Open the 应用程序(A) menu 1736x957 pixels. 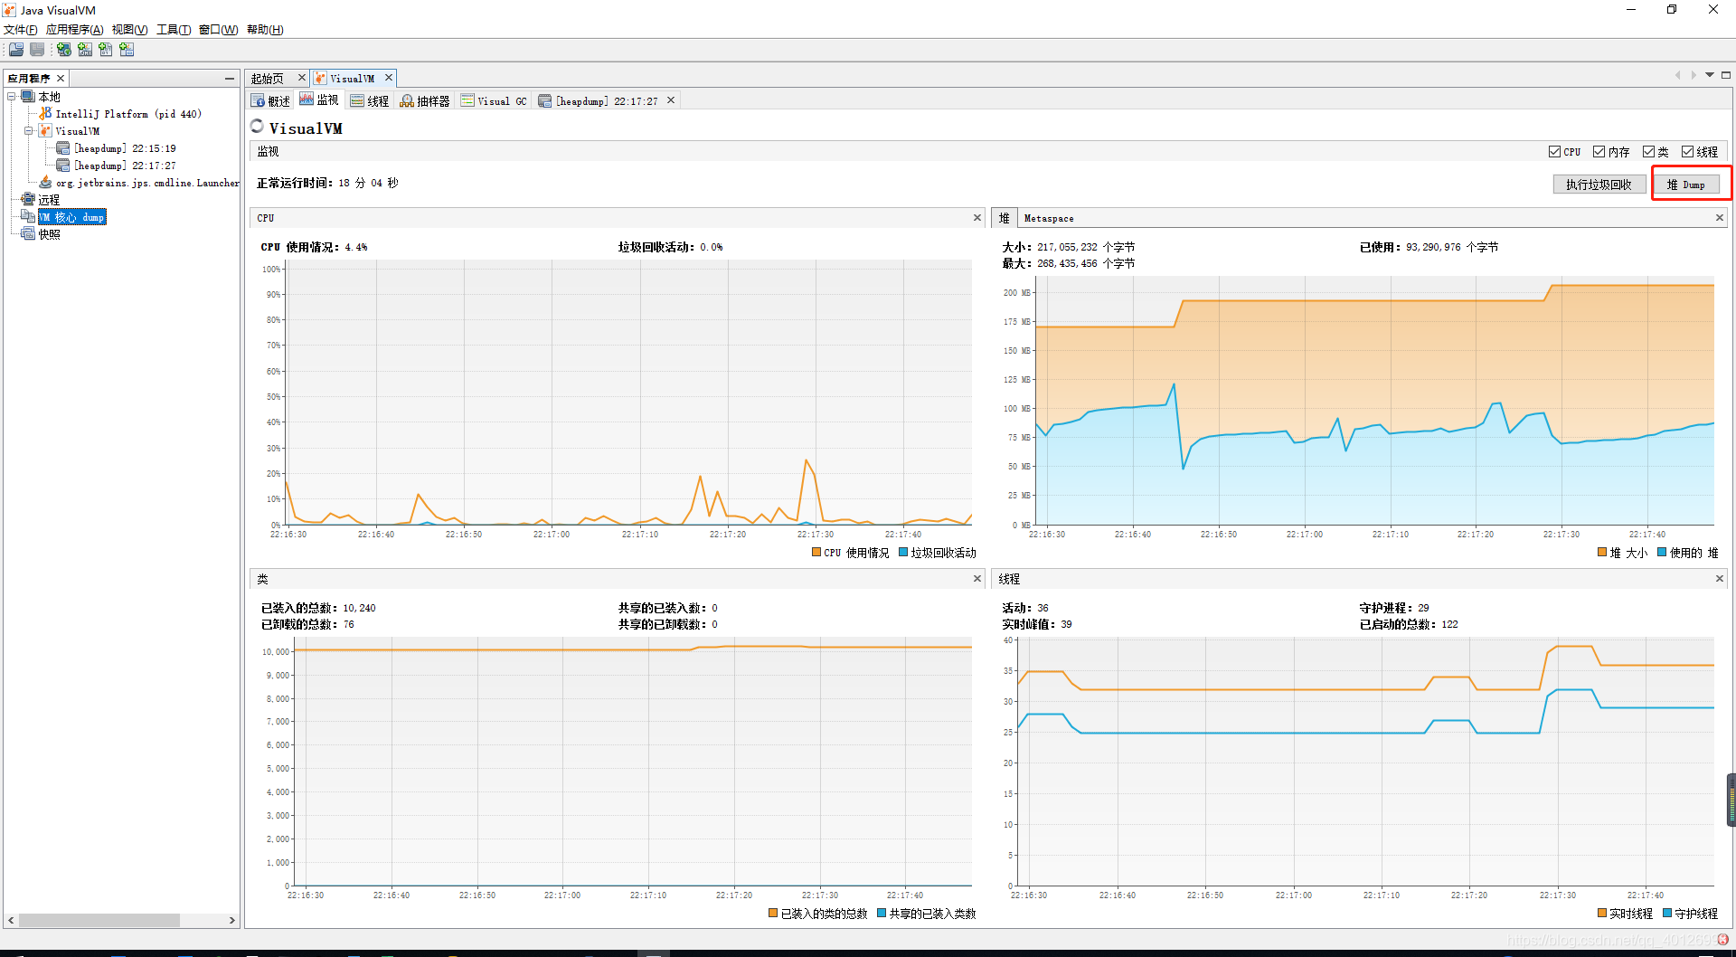coord(74,30)
